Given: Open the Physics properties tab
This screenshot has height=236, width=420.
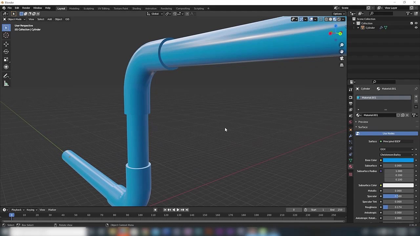Looking at the screenshot, I should point(350,148).
